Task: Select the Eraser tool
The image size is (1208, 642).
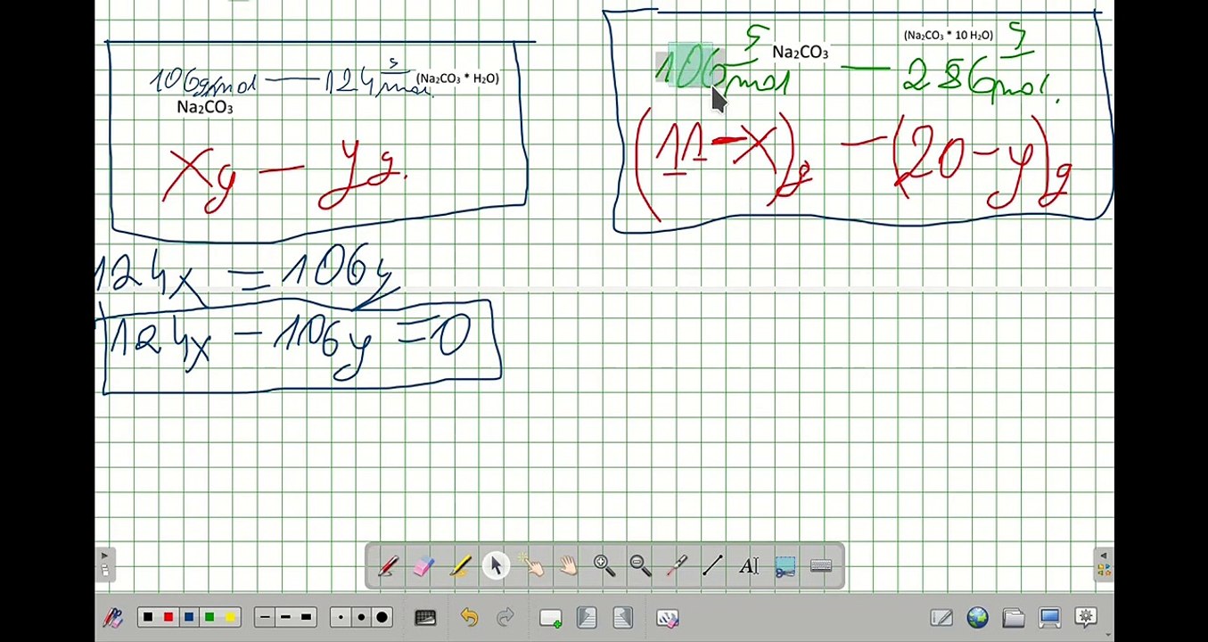Action: tap(424, 566)
